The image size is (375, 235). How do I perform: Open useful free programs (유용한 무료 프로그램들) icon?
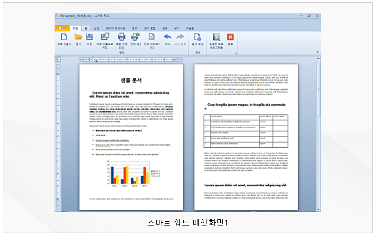[x=216, y=37]
